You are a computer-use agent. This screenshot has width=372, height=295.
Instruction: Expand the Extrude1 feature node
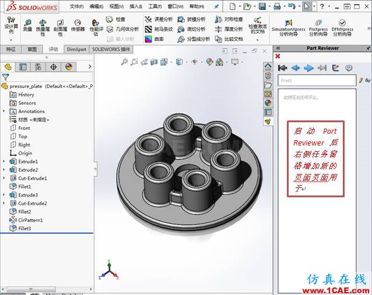pyautogui.click(x=4, y=161)
